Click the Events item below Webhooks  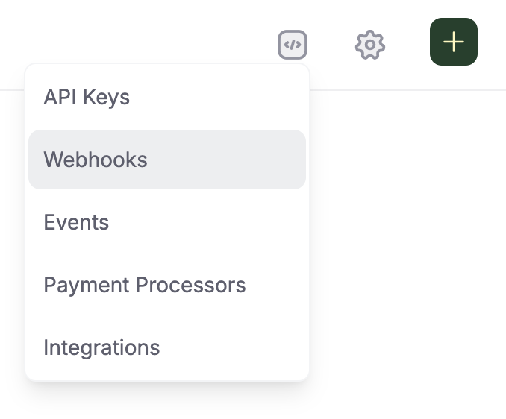167,222
